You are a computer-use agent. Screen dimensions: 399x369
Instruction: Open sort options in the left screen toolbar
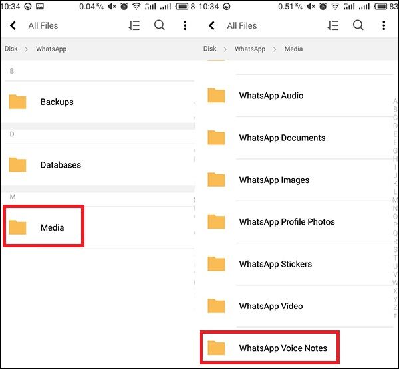134,25
